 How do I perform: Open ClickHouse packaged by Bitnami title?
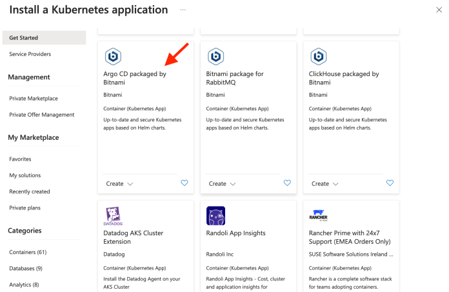(344, 78)
